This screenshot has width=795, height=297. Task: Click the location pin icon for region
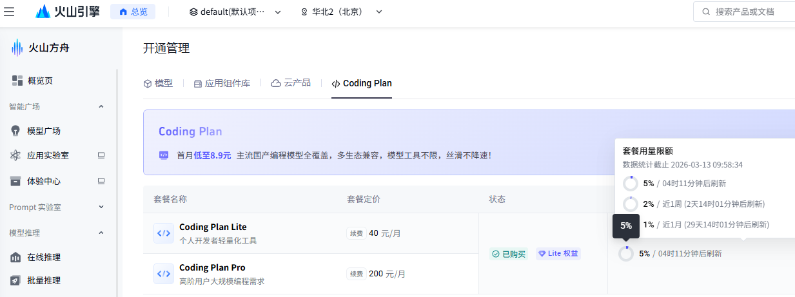(x=304, y=12)
